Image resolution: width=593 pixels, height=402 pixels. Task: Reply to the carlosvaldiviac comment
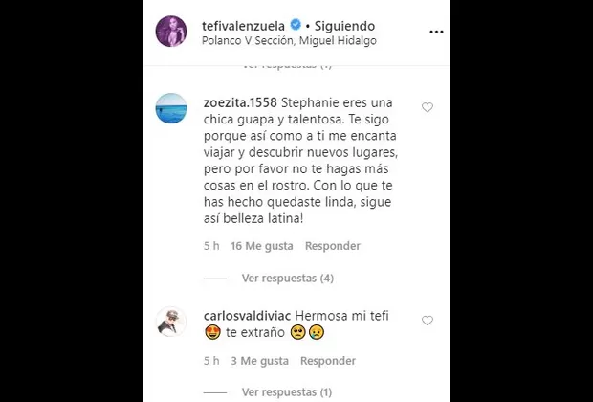[x=328, y=361]
